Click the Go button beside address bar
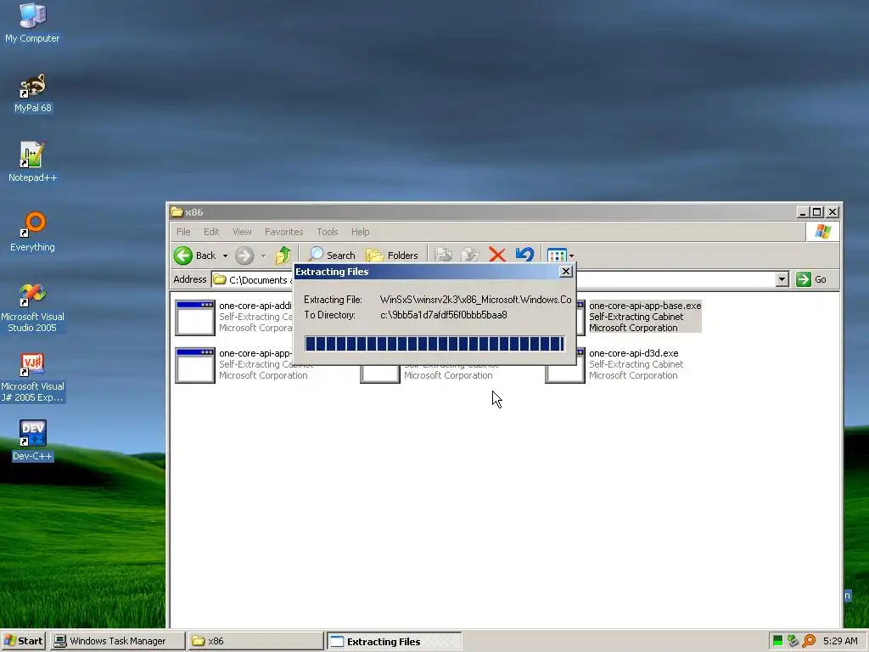 click(x=812, y=279)
